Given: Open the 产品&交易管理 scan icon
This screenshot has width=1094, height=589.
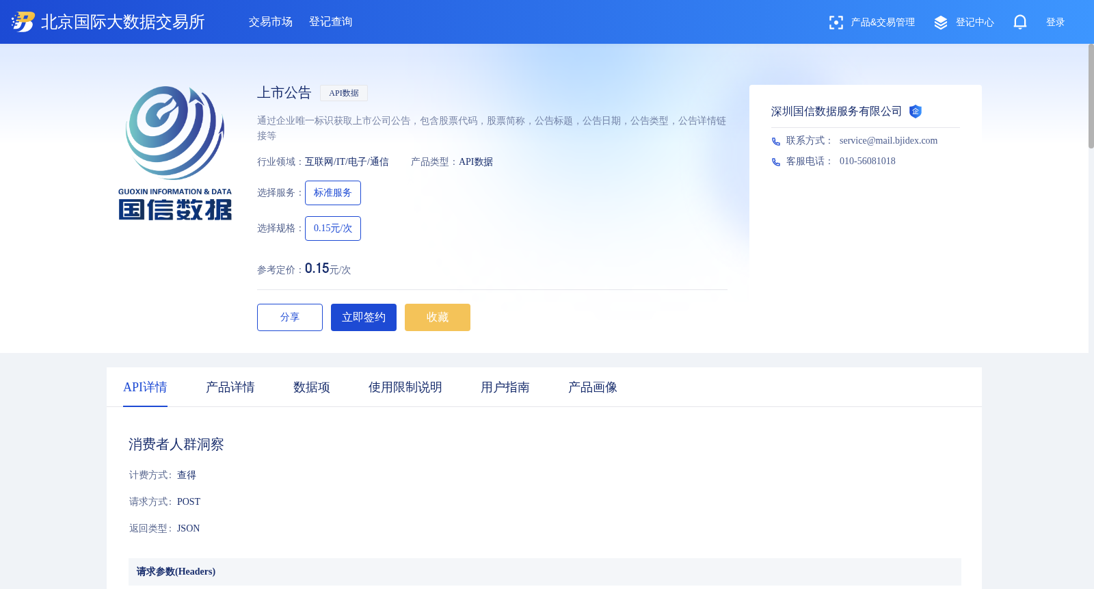Looking at the screenshot, I should [x=836, y=23].
